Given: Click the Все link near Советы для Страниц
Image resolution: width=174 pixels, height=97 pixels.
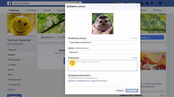Looking at the screenshot, I should click(162, 95).
